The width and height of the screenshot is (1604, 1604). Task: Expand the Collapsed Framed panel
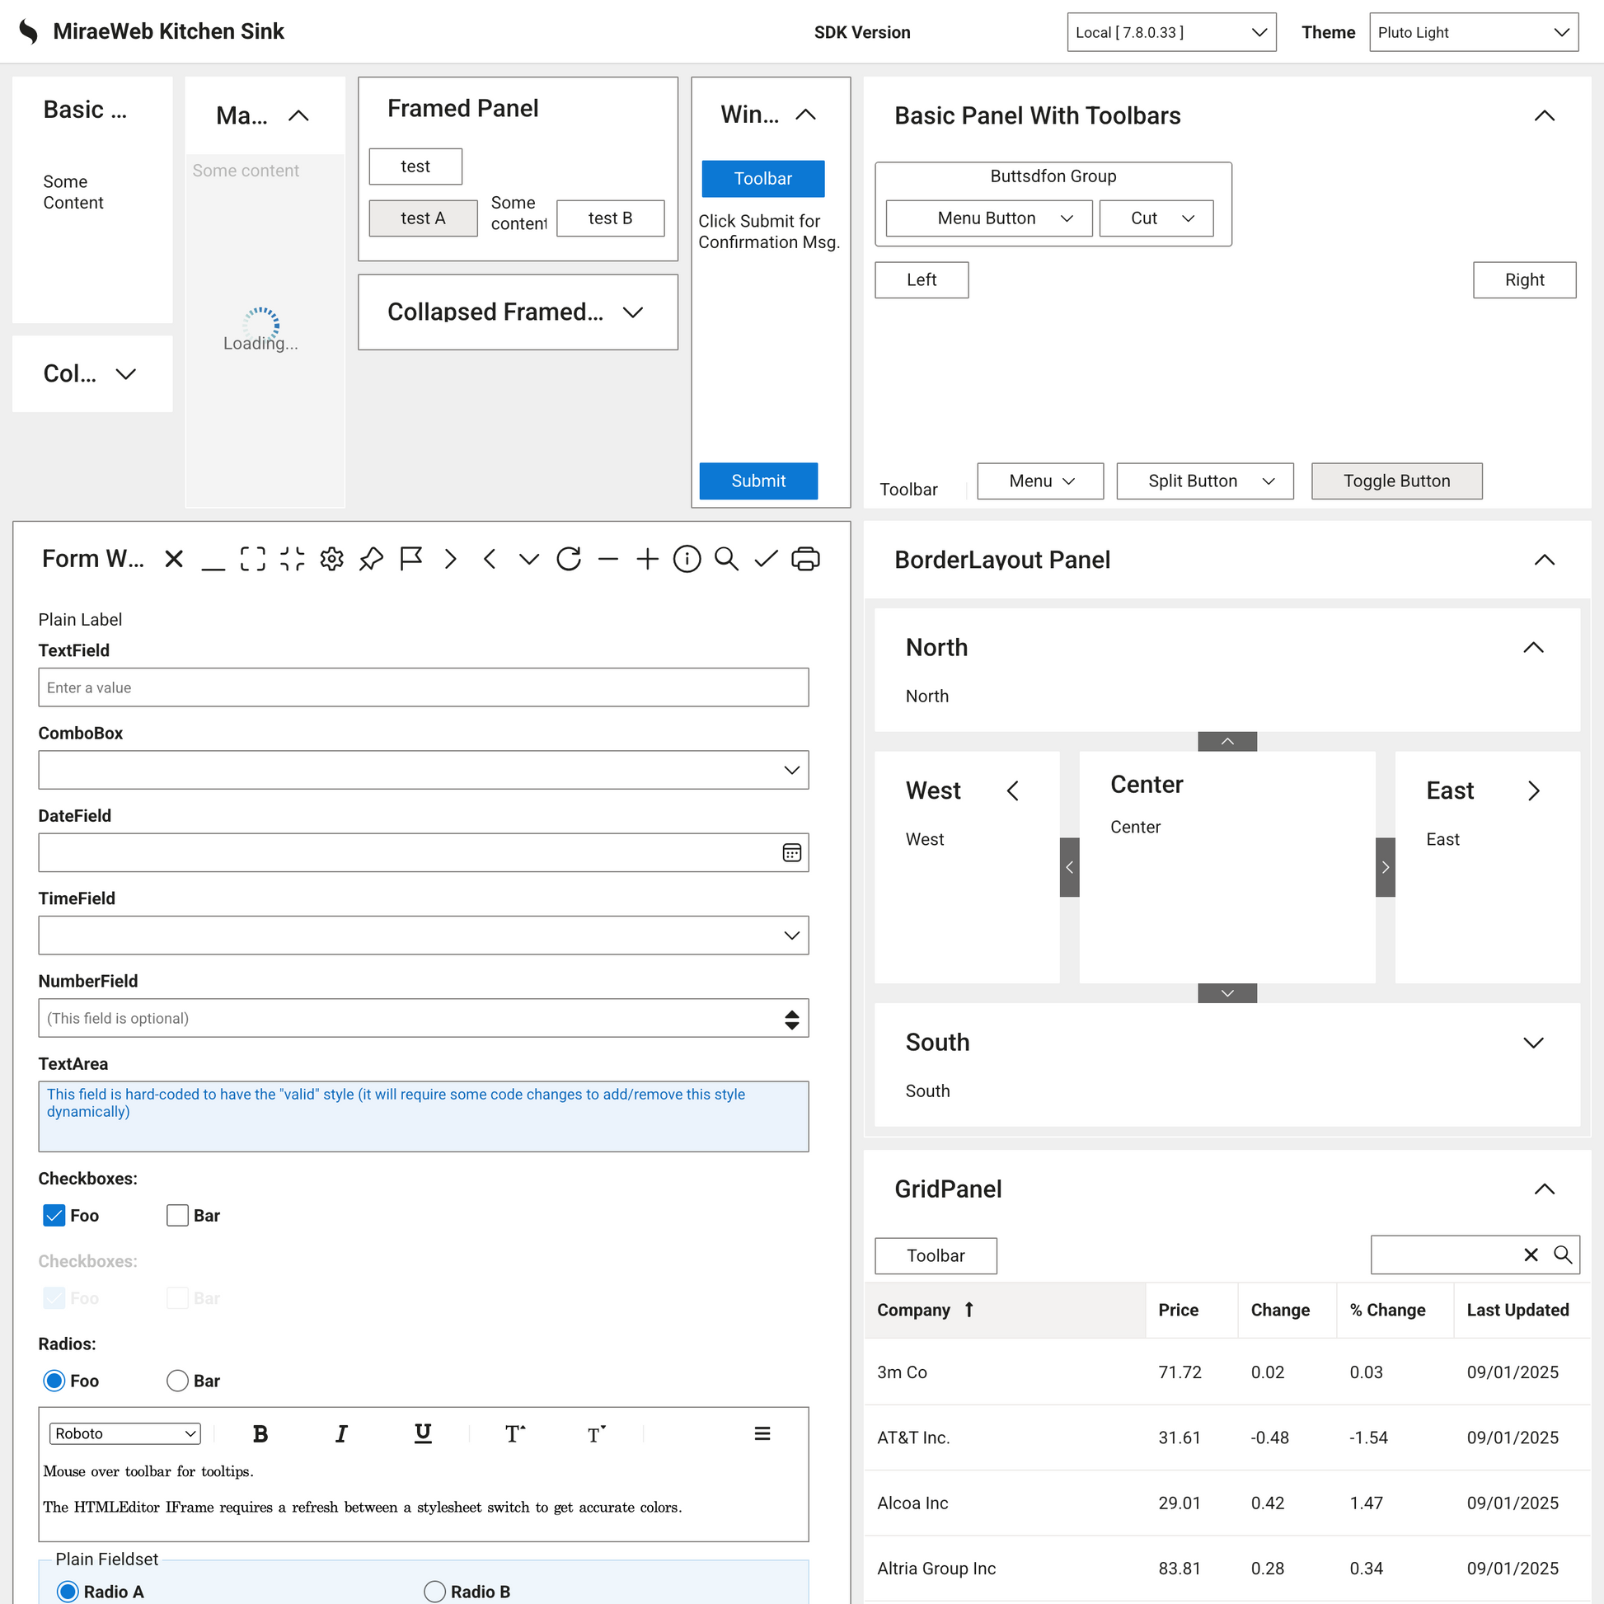tap(633, 312)
